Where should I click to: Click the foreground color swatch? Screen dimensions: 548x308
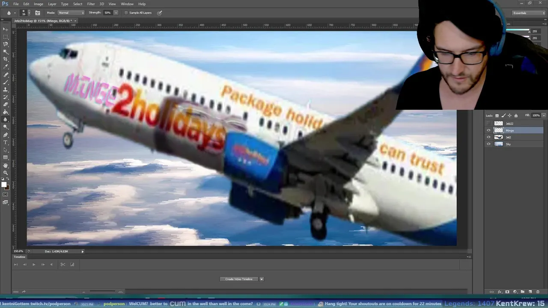pos(4,184)
